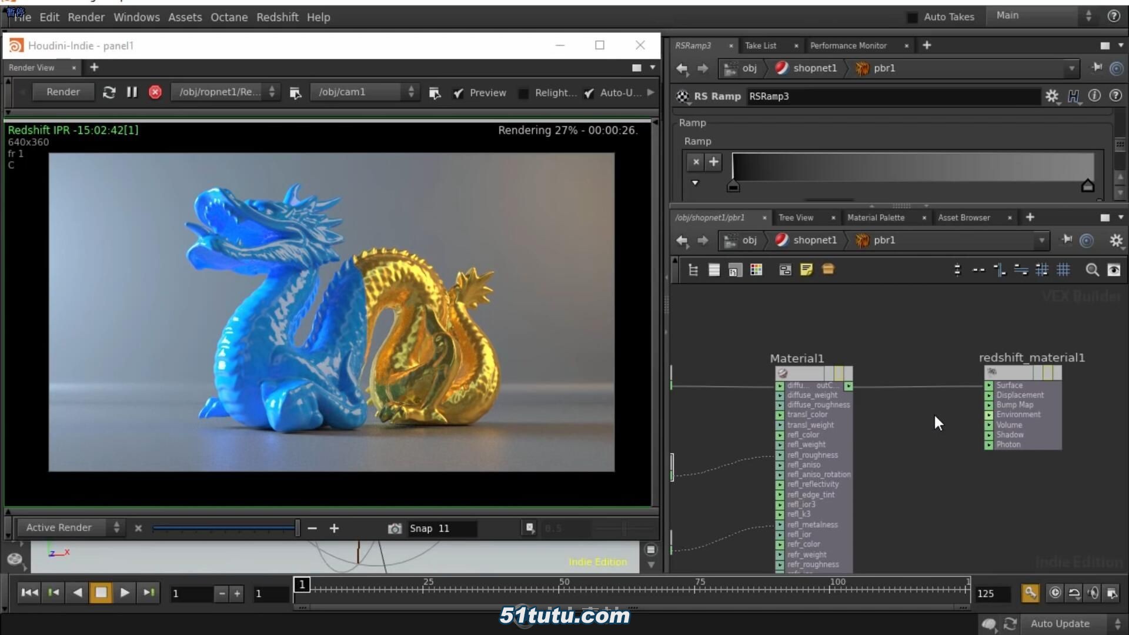
Task: Toggle network list mode icon
Action: click(714, 270)
